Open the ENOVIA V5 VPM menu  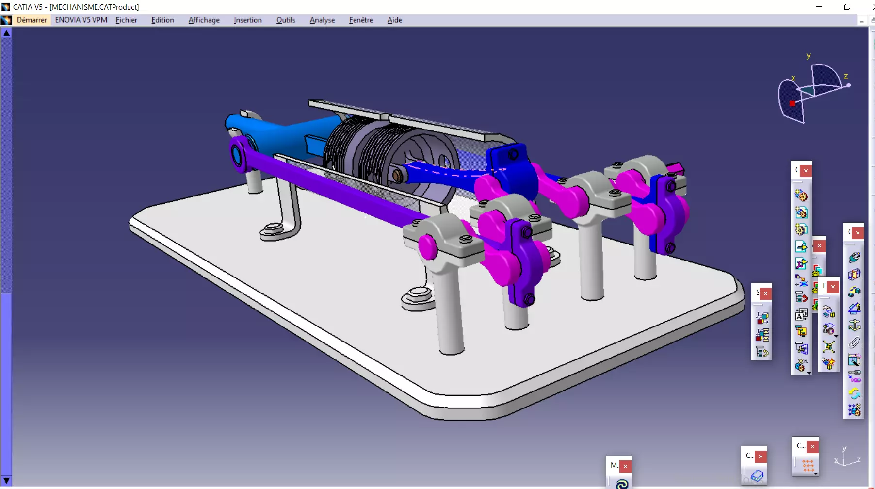pyautogui.click(x=81, y=20)
